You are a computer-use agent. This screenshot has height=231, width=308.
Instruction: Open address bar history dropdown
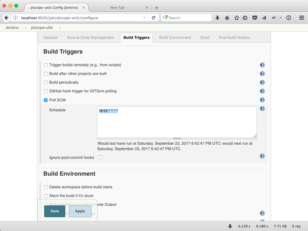coord(144,18)
